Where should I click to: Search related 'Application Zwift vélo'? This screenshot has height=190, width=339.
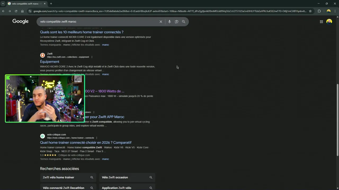click(x=127, y=187)
